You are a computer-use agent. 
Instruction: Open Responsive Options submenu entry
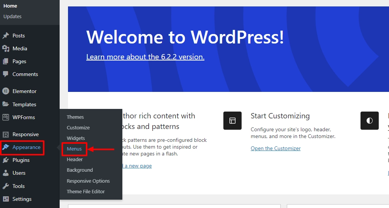[x=88, y=181]
